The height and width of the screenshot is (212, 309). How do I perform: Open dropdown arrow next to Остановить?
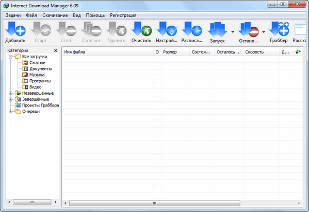point(264,32)
